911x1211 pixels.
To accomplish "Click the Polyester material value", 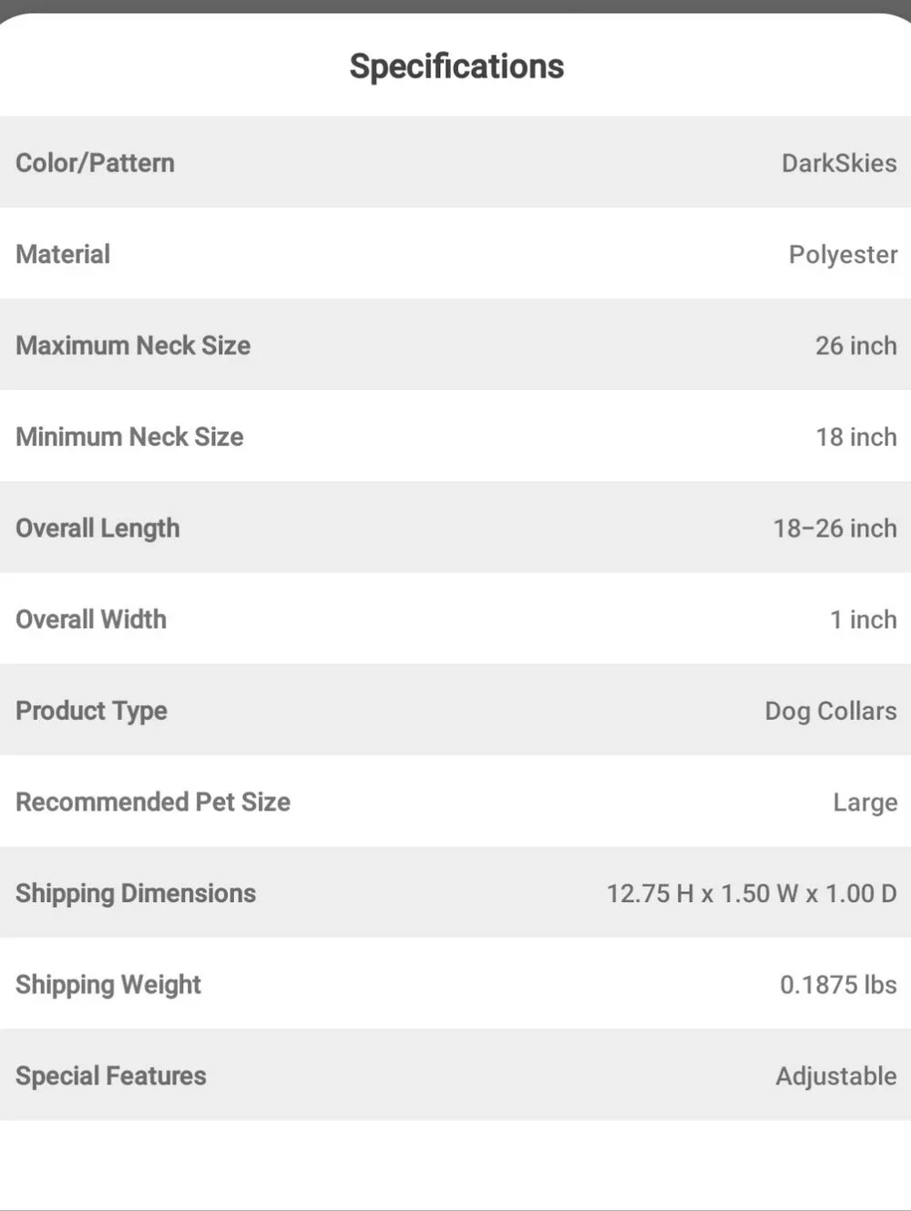I will [x=843, y=255].
